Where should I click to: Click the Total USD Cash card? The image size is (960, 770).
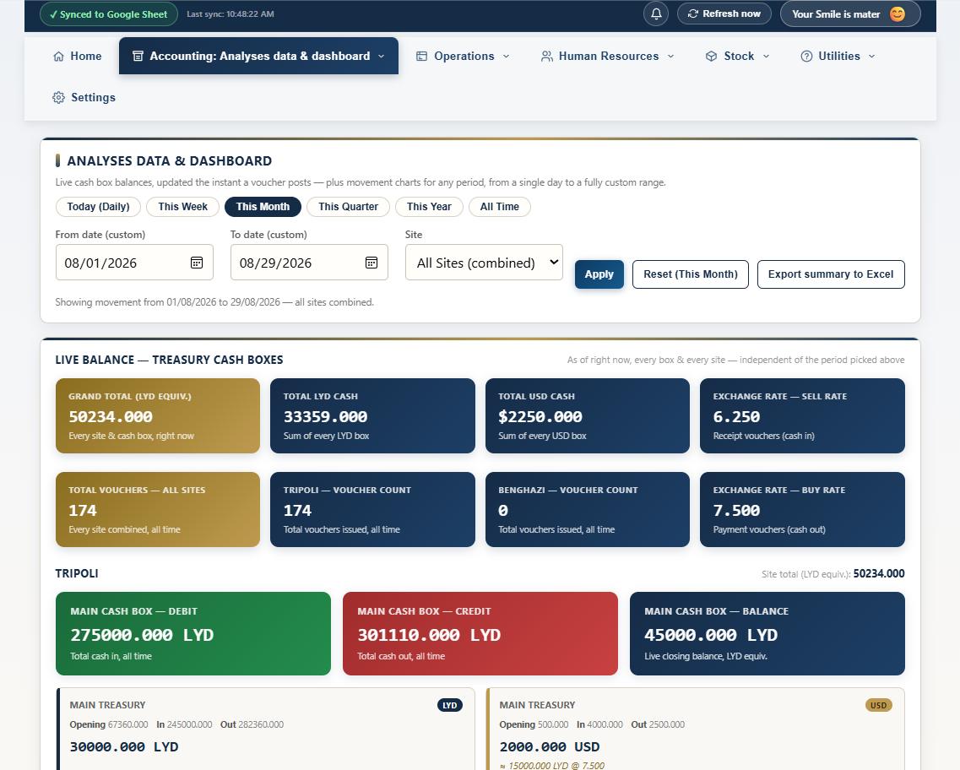[587, 415]
